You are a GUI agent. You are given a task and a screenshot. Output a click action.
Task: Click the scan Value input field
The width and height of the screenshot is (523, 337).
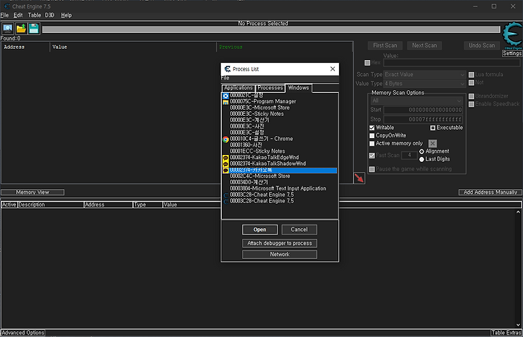[452, 63]
